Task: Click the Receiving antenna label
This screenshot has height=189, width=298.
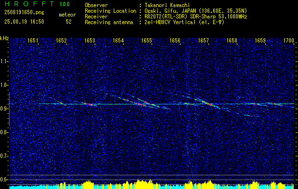Action: pos(109,22)
